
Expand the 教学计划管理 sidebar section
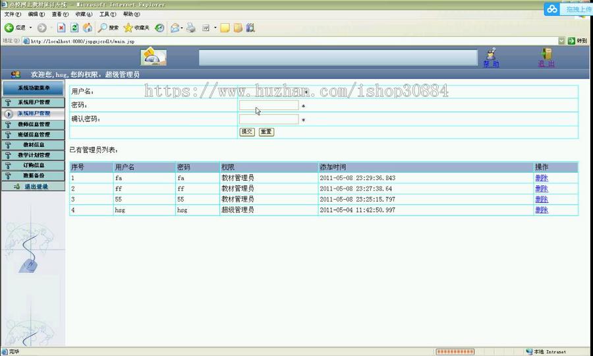(x=34, y=155)
